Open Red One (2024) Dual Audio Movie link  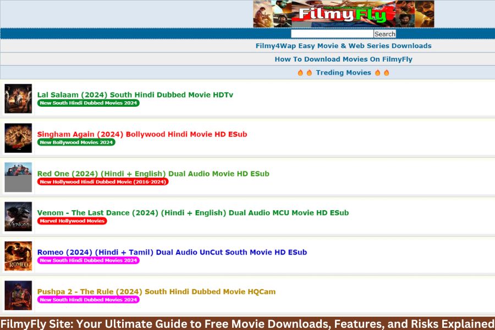point(153,174)
